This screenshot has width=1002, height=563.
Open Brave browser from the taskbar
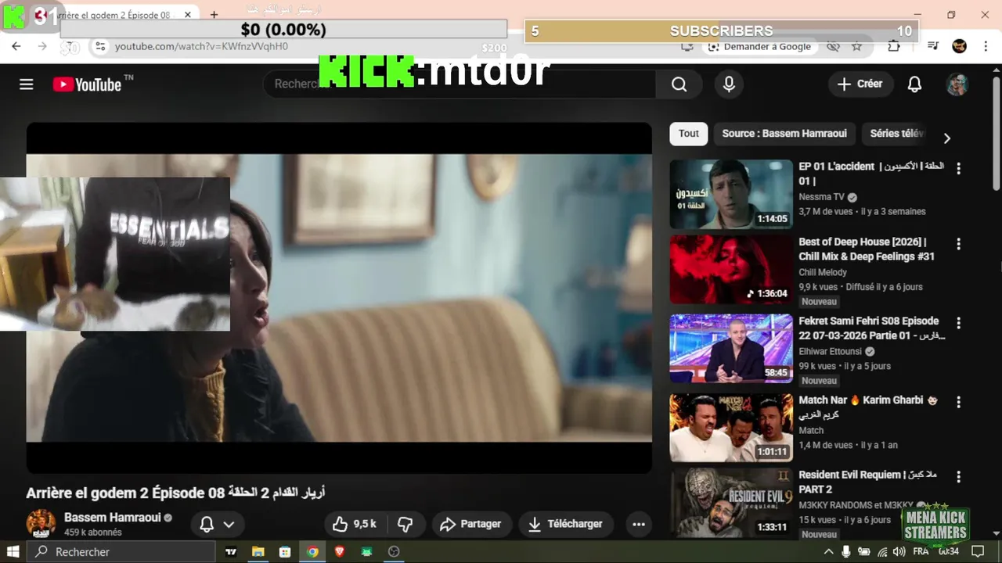pos(339,551)
